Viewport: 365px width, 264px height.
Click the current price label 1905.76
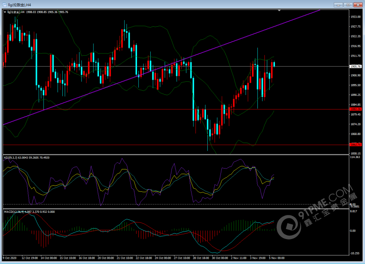click(x=355, y=67)
